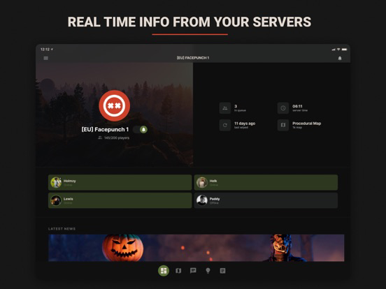Click the '[EU] Facepunch 1' server name
This screenshot has width=386, height=289.
105,130
